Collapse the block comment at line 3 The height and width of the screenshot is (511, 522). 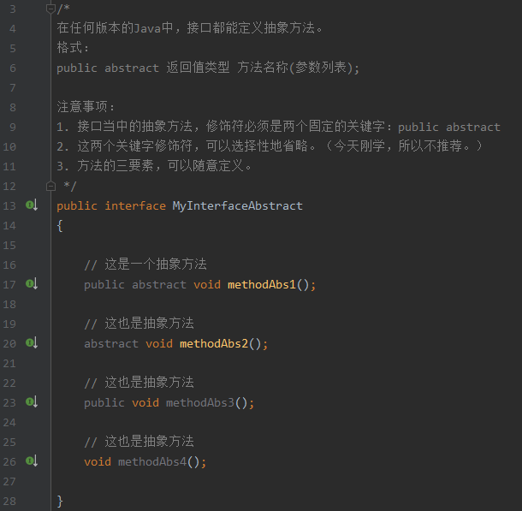tap(50, 9)
